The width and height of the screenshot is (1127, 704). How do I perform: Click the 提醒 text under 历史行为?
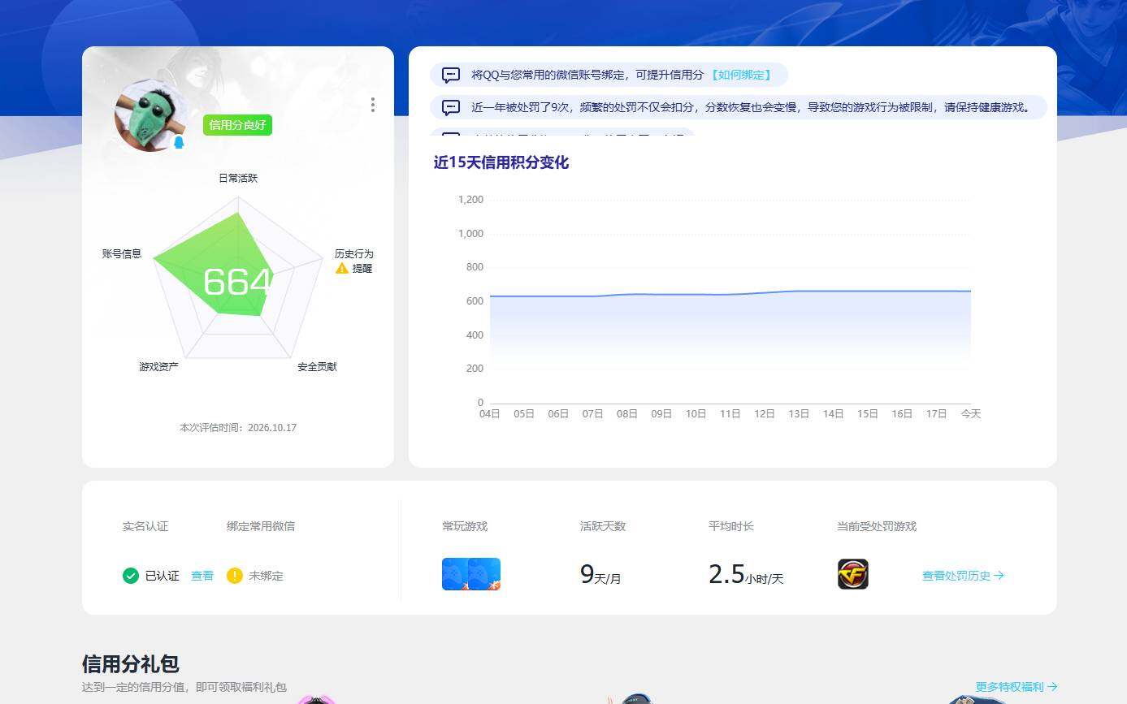pos(362,268)
